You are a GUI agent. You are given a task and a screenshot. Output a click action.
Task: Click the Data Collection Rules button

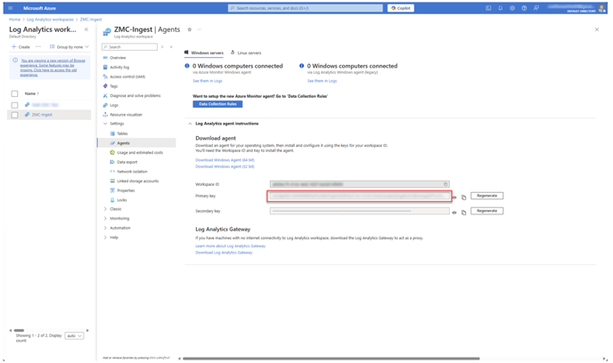click(217, 104)
